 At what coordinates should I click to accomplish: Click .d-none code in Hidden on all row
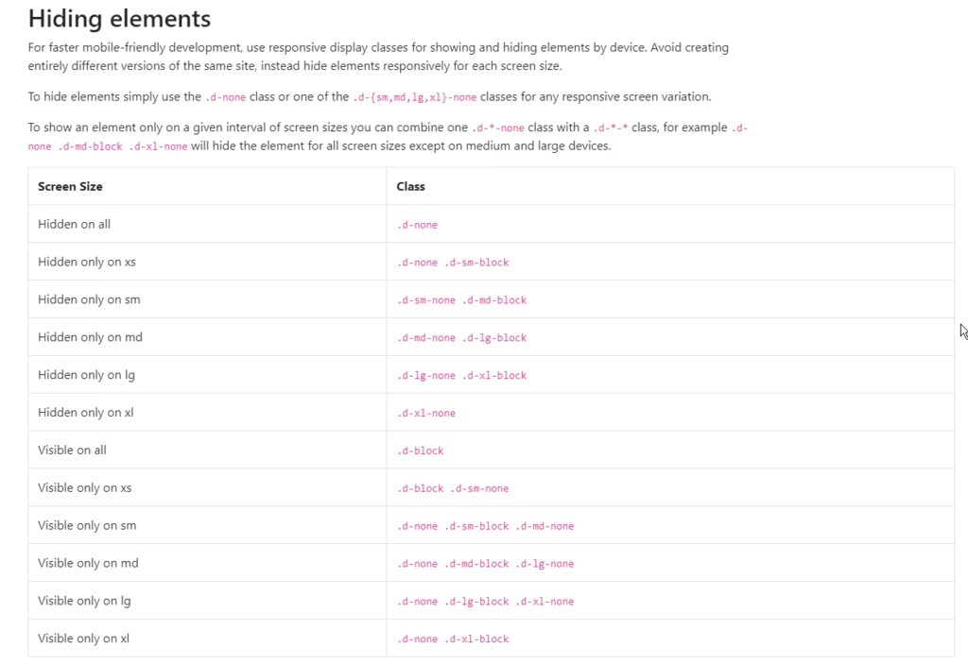pyautogui.click(x=417, y=225)
